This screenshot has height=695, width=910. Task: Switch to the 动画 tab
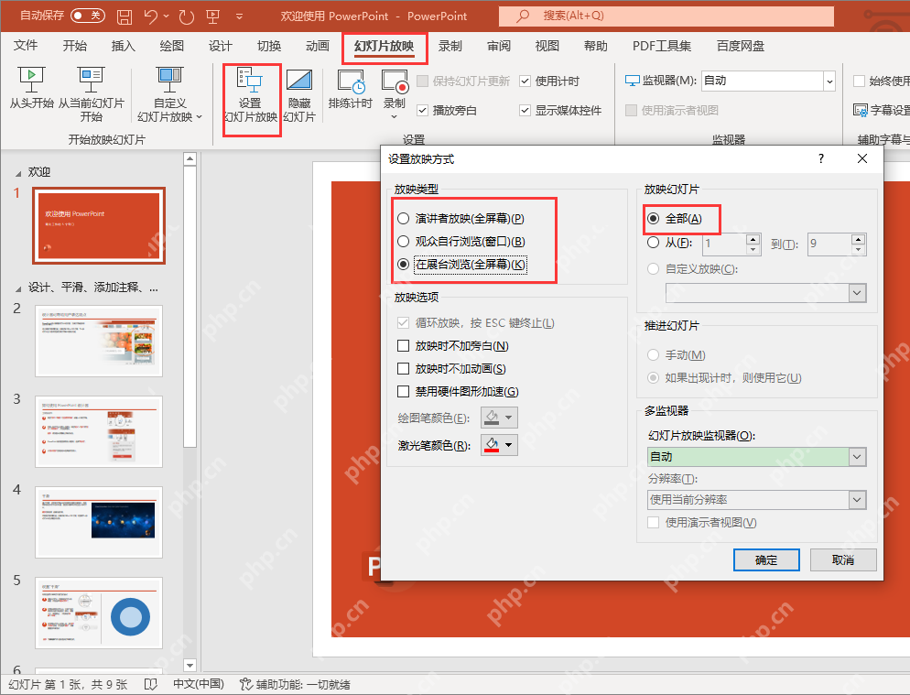pyautogui.click(x=318, y=46)
